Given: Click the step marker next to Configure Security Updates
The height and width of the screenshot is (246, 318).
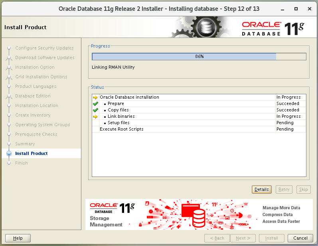Looking at the screenshot, I should click(9, 48).
